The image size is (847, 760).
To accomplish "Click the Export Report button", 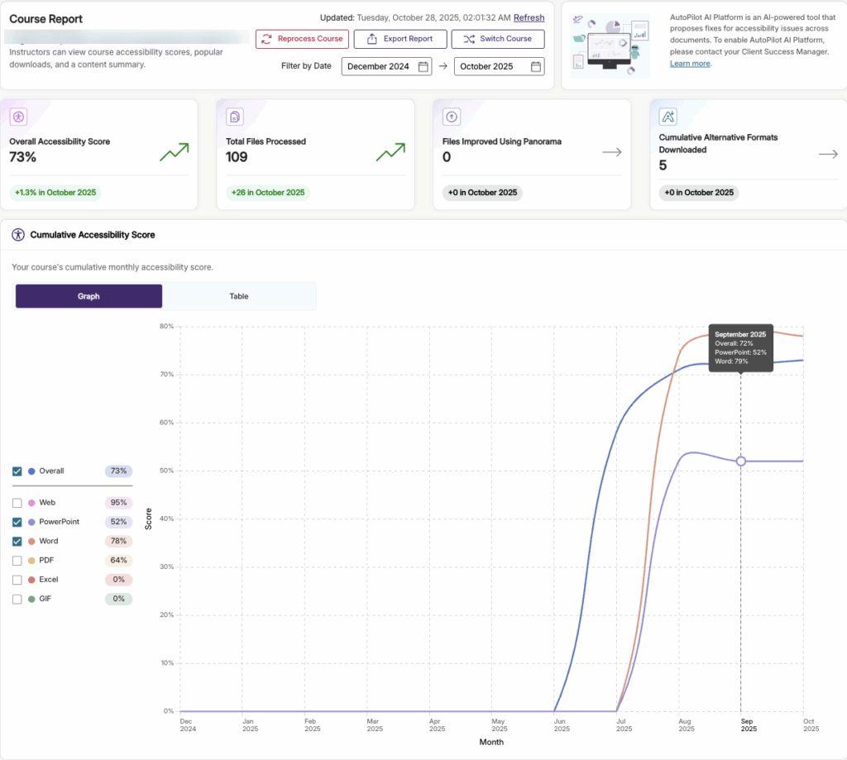I will click(400, 39).
